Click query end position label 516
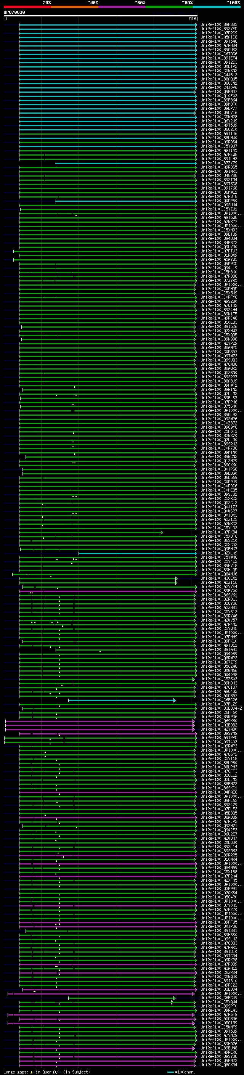 [x=192, y=19]
